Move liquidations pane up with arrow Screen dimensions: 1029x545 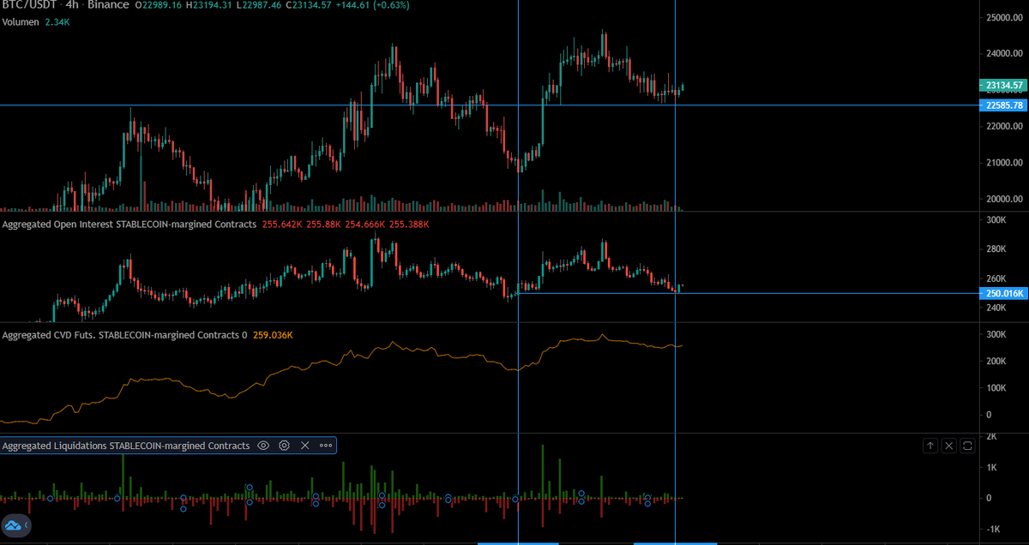pos(930,446)
